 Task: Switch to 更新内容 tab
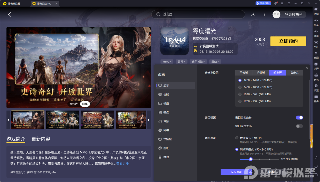(x=41, y=139)
